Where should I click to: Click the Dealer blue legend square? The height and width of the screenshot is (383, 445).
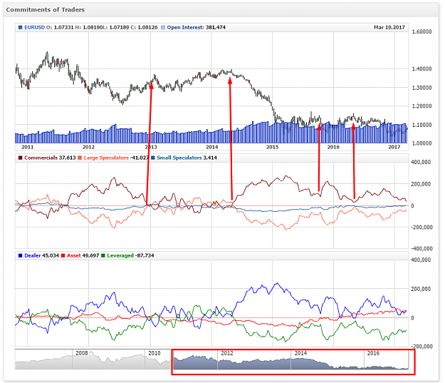point(20,255)
